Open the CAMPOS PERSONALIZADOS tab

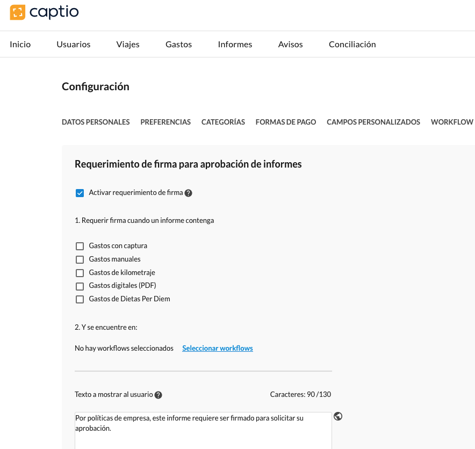pos(373,122)
